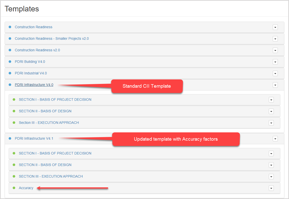Viewport: 289px width, 199px height.
Task: Open the dropdown for Construction Readiness row
Action: point(275,27)
